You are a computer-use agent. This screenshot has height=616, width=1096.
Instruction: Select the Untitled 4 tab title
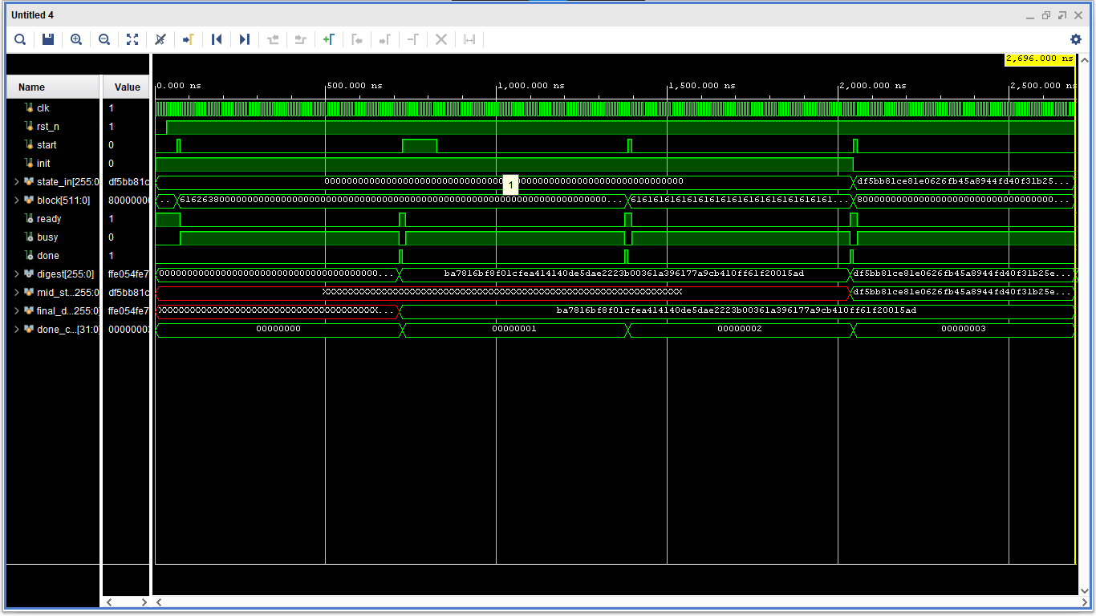coord(33,15)
